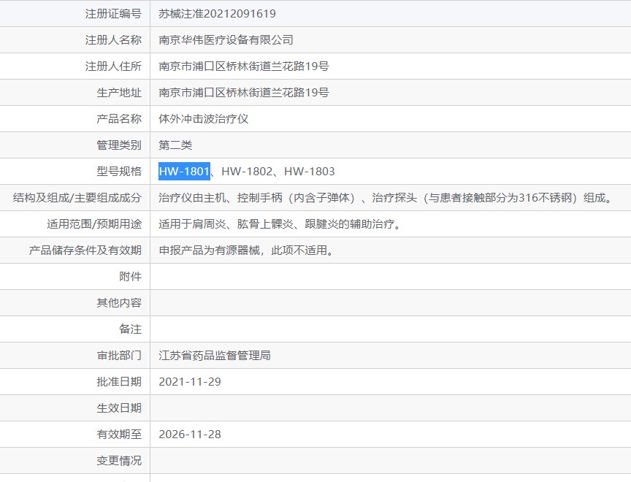The height and width of the screenshot is (482, 631).
Task: Select the 变更情况 label
Action: tap(119, 460)
